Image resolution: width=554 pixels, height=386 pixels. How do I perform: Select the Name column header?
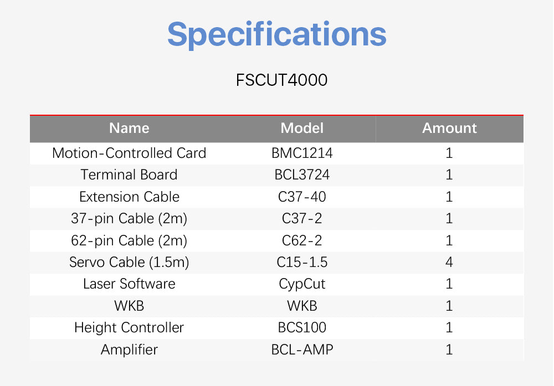pyautogui.click(x=129, y=128)
